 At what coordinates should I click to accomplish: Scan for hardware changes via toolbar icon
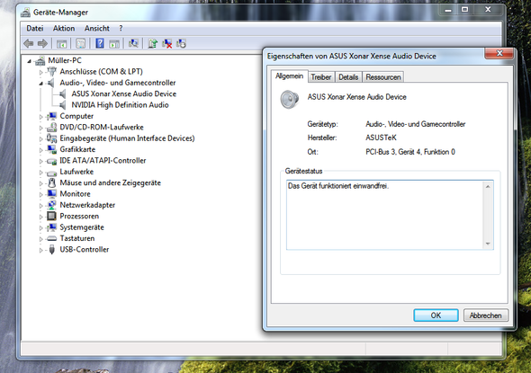point(133,43)
